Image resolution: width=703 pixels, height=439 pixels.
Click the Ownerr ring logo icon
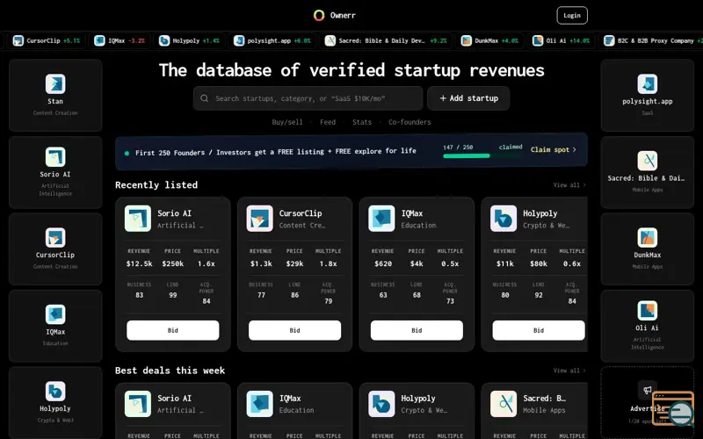pyautogui.click(x=319, y=15)
